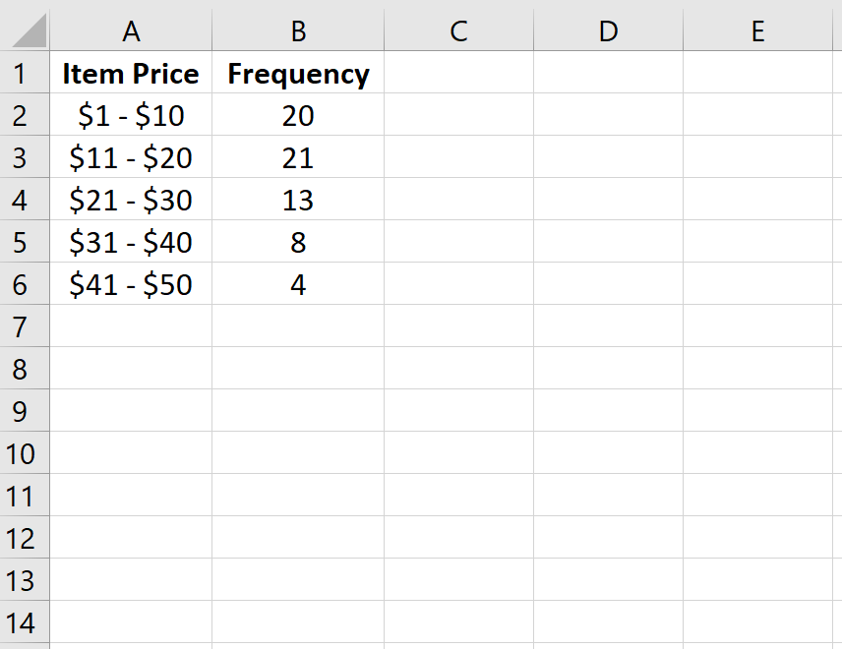842x649 pixels.
Task: Select column B header
Action: pyautogui.click(x=298, y=30)
